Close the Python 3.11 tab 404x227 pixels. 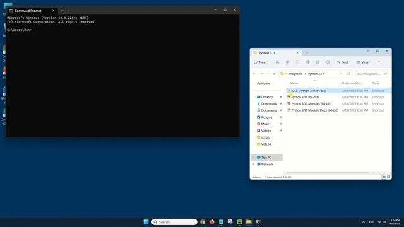pyautogui.click(x=297, y=53)
